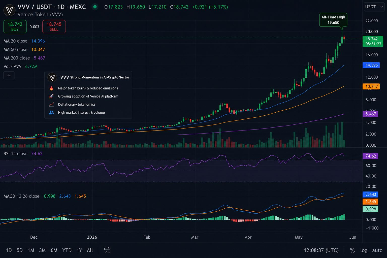
Task: Collapse the indicator legend with the chevron
Action: pos(9,75)
